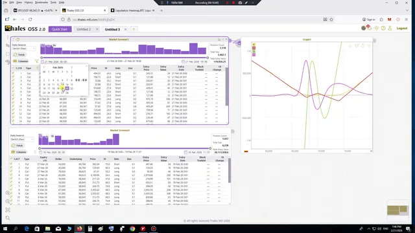Bookmark page with star icon in address bar
This screenshot has width=415, height=233.
pos(331,19)
